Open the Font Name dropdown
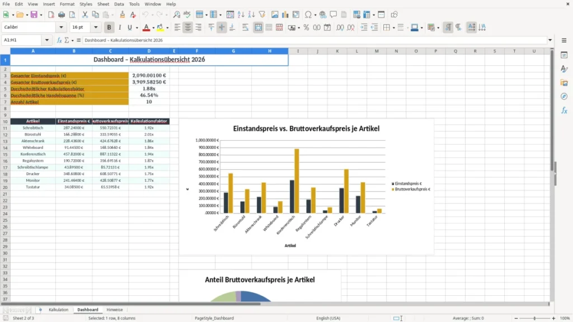The width and height of the screenshot is (573, 322). tap(61, 27)
